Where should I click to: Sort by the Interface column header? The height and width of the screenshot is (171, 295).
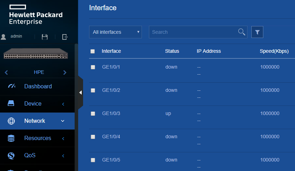pos(111,51)
